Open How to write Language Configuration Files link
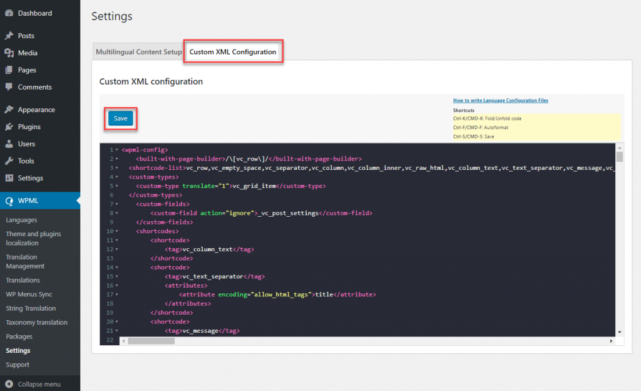The height and width of the screenshot is (391, 641). [x=500, y=100]
